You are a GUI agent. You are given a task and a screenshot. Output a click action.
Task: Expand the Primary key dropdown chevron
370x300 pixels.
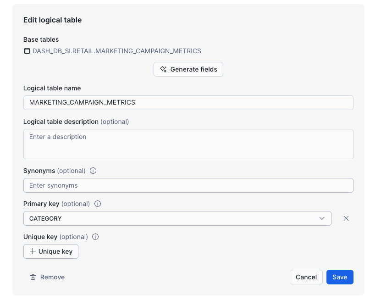pyautogui.click(x=322, y=218)
